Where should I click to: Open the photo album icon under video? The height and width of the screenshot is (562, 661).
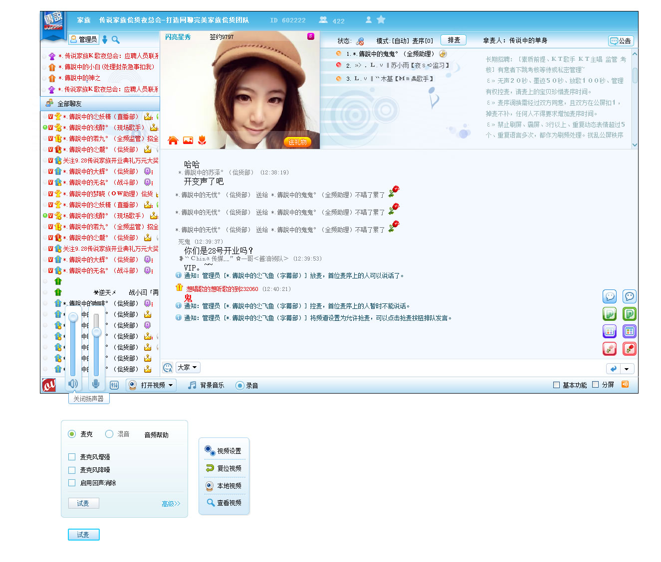188,140
